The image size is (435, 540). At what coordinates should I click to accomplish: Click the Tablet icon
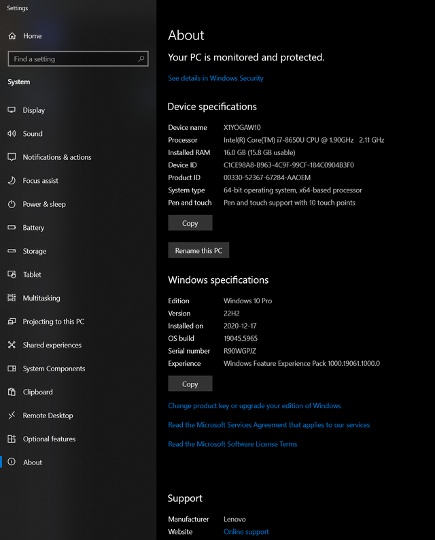tap(12, 275)
